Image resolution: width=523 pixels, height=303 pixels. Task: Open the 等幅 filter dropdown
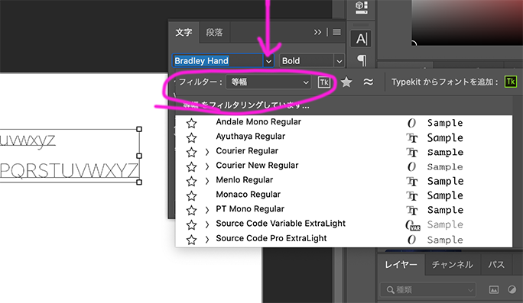[268, 82]
